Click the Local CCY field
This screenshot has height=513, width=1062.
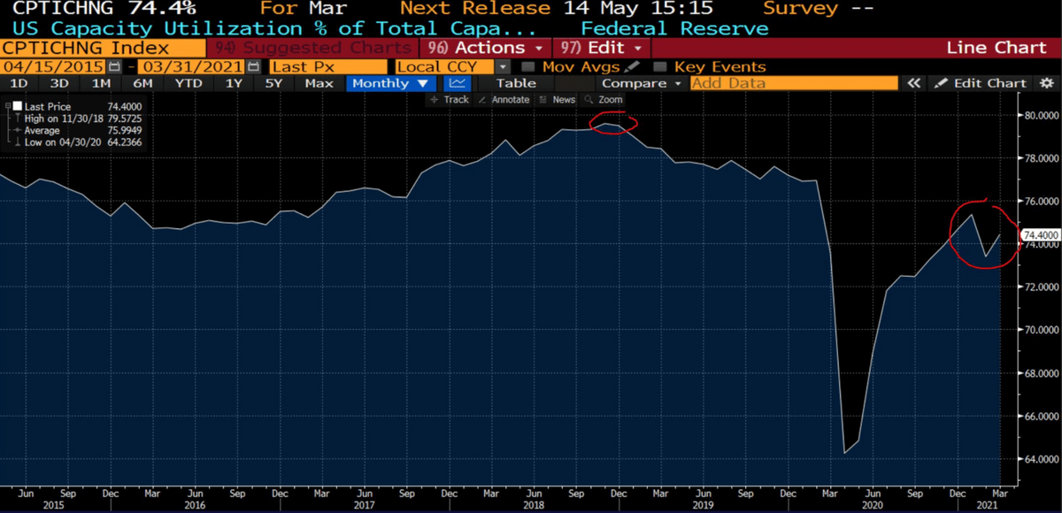tap(445, 66)
